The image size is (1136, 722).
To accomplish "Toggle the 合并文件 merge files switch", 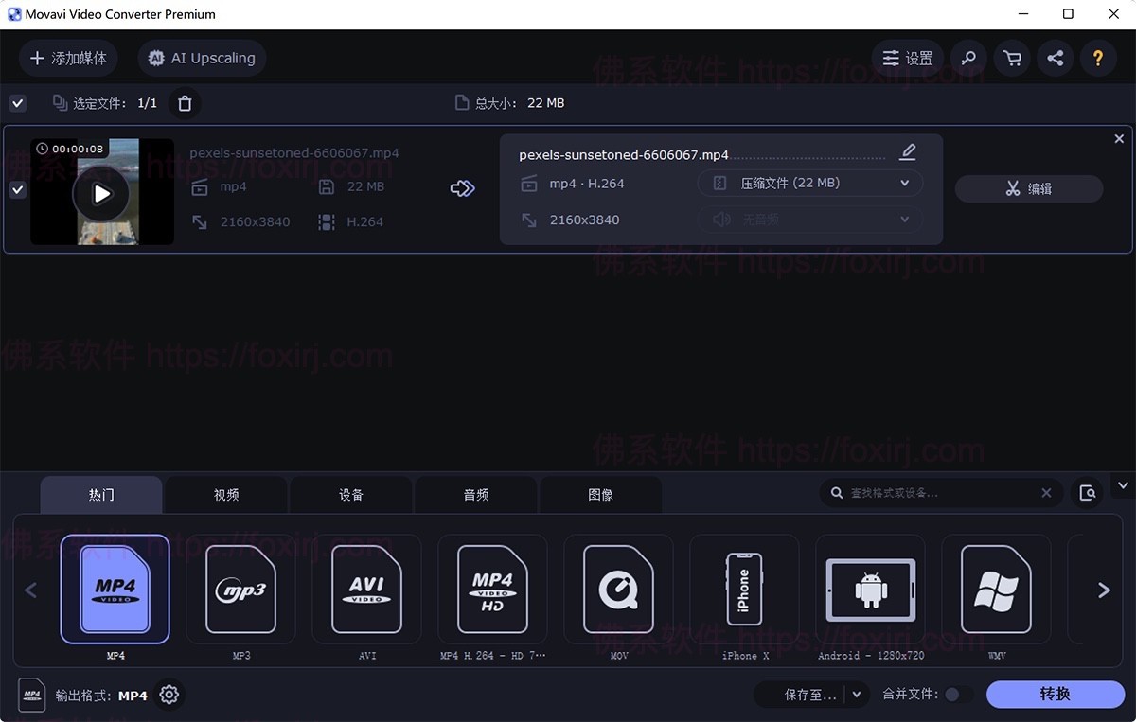I will click(958, 694).
